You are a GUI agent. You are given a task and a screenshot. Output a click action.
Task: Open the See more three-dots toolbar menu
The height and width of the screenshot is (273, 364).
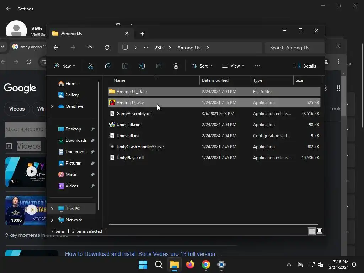257,66
